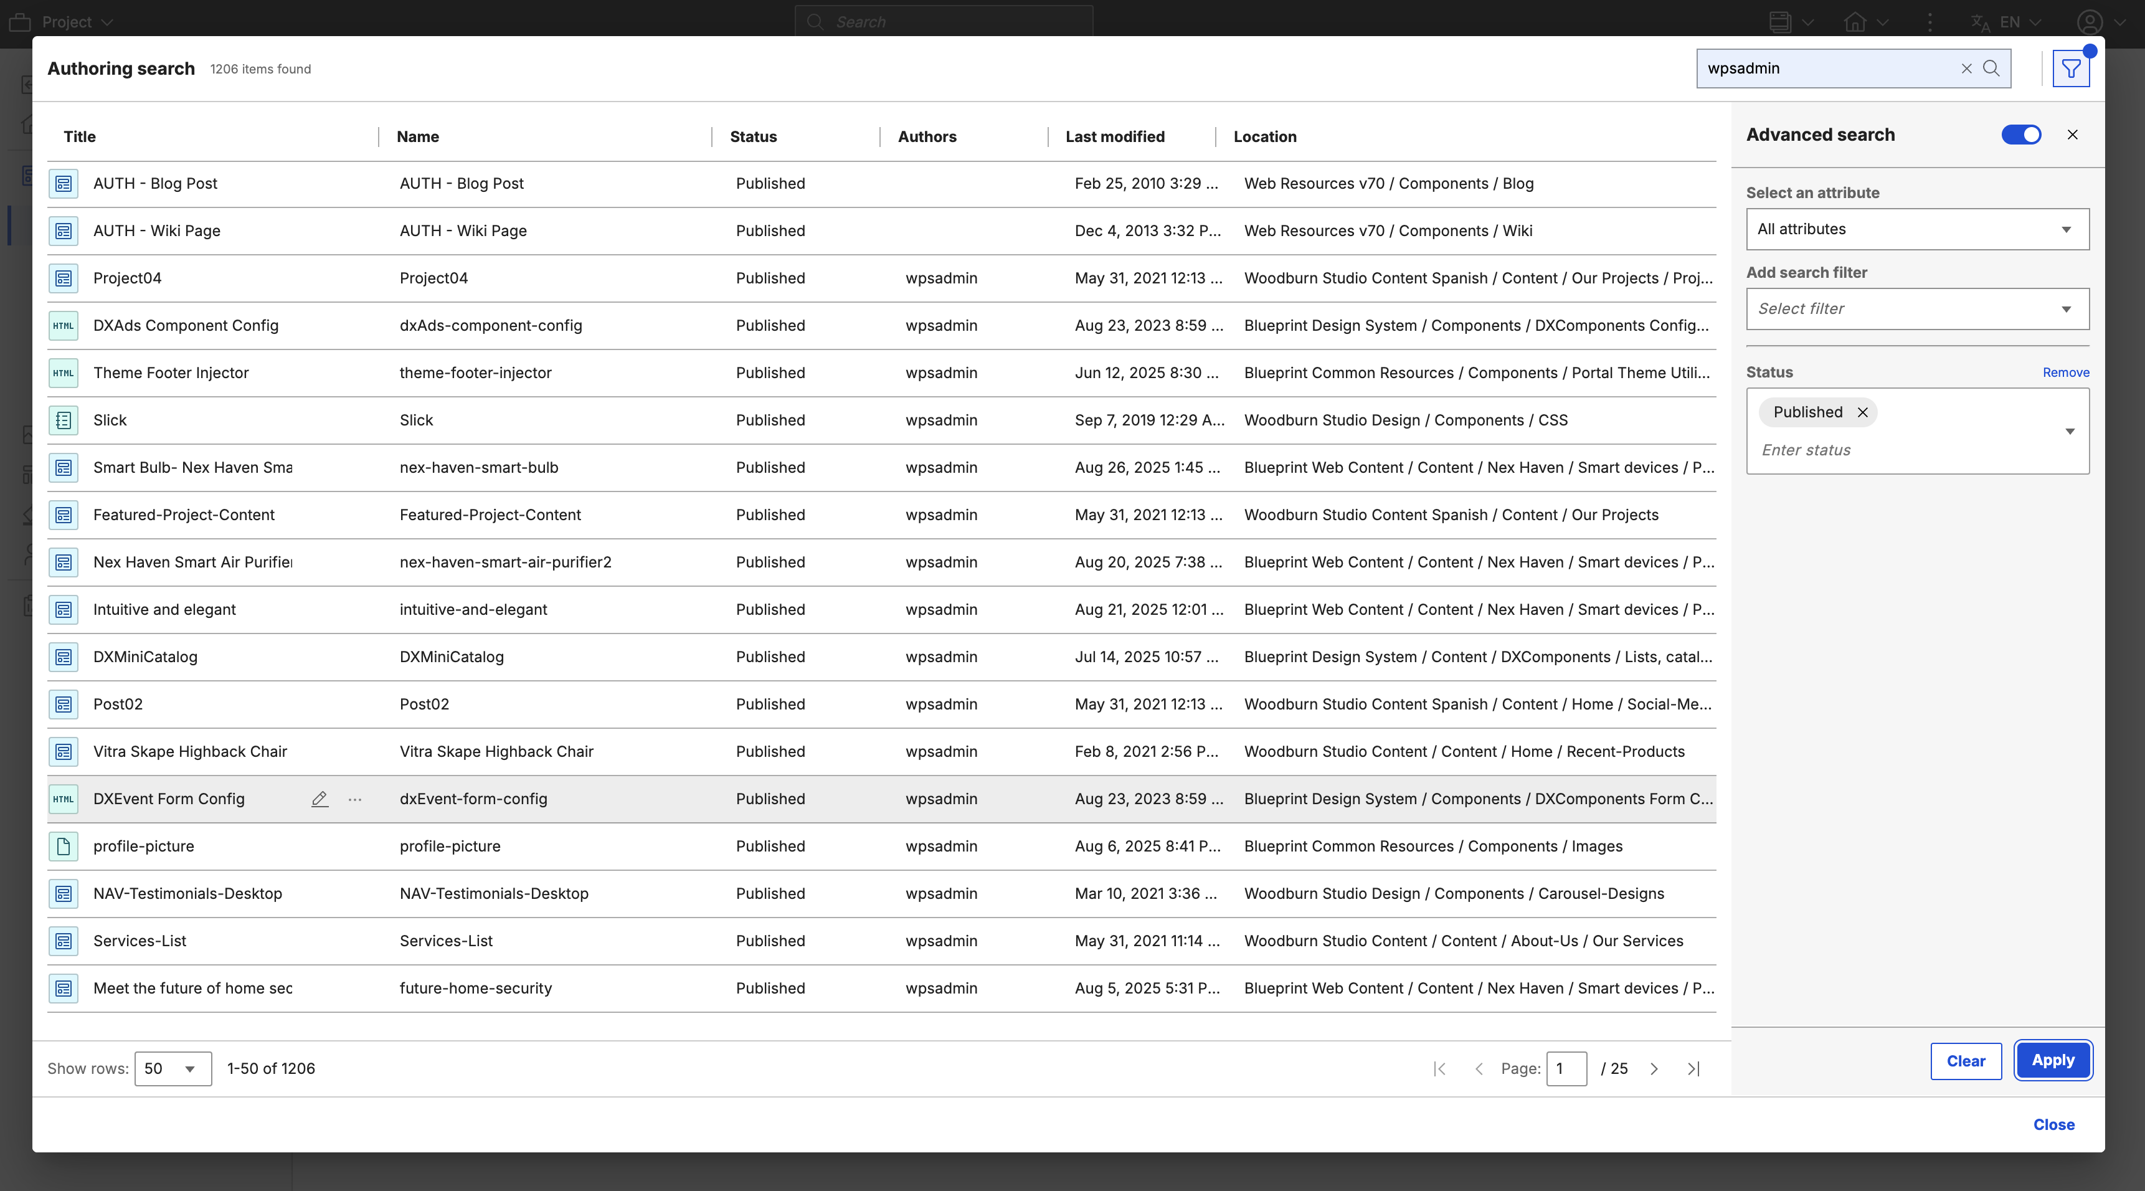Clear the wpsadmin search text with X icon

coord(1966,69)
